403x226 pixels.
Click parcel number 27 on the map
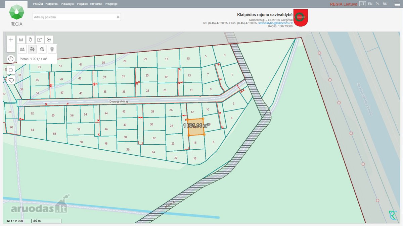(x=146, y=59)
